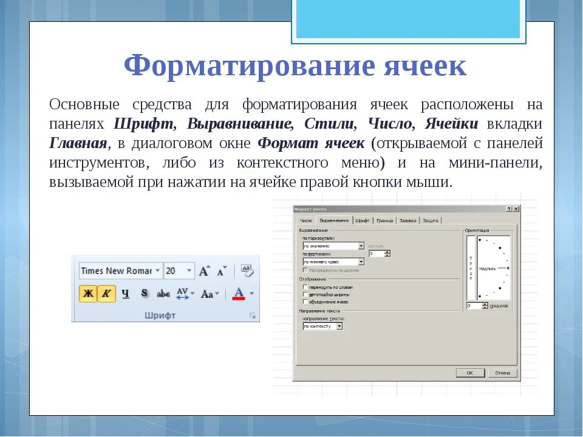The image size is (583, 437).
Task: Click the red-underlined font color A icon
Action: pyautogui.click(x=239, y=294)
